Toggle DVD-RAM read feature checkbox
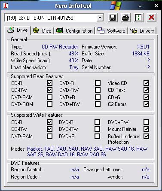 [x=49, y=97]
